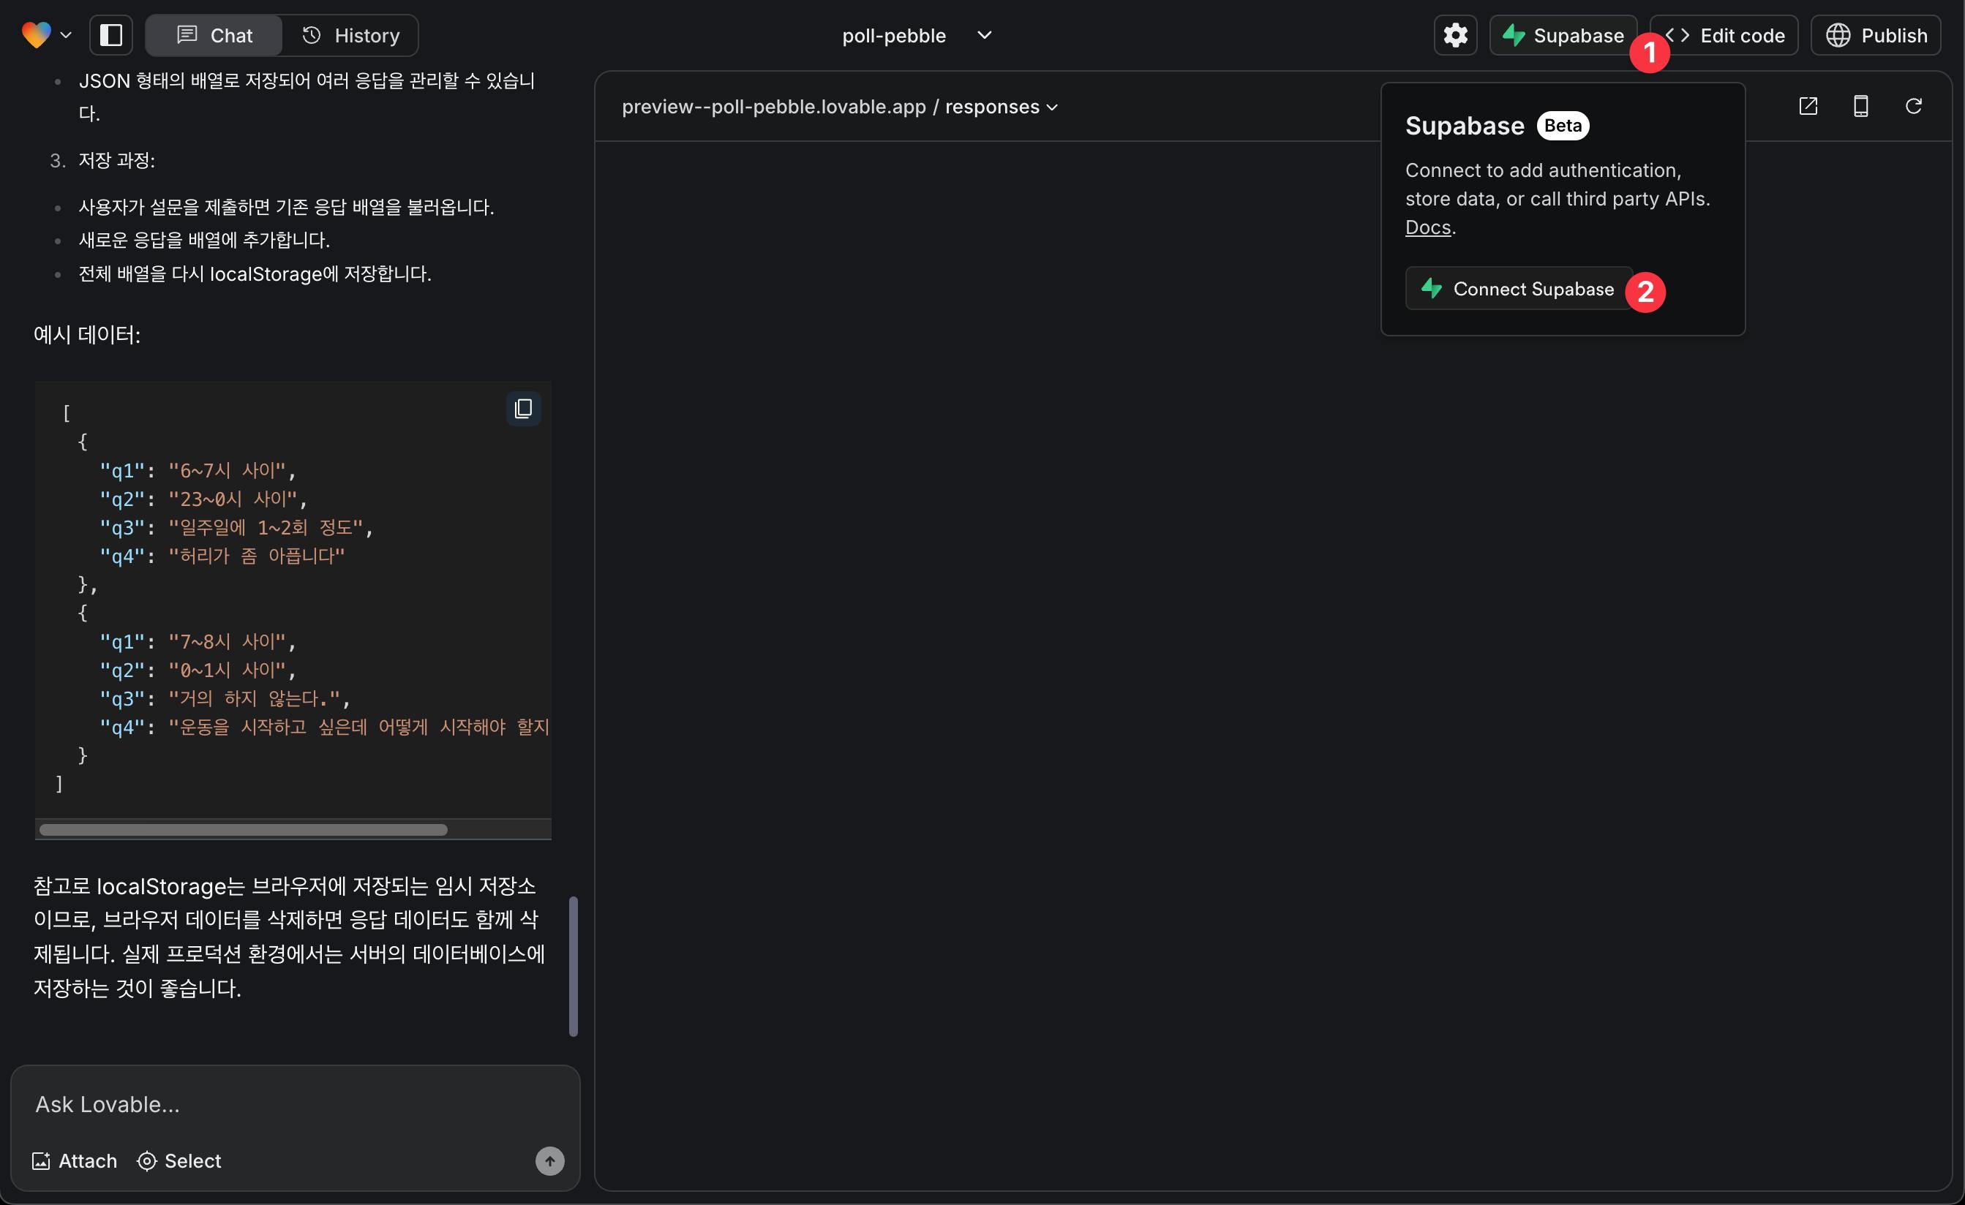
Task: Click the code block horizontal scrollbar
Action: pos(243,830)
